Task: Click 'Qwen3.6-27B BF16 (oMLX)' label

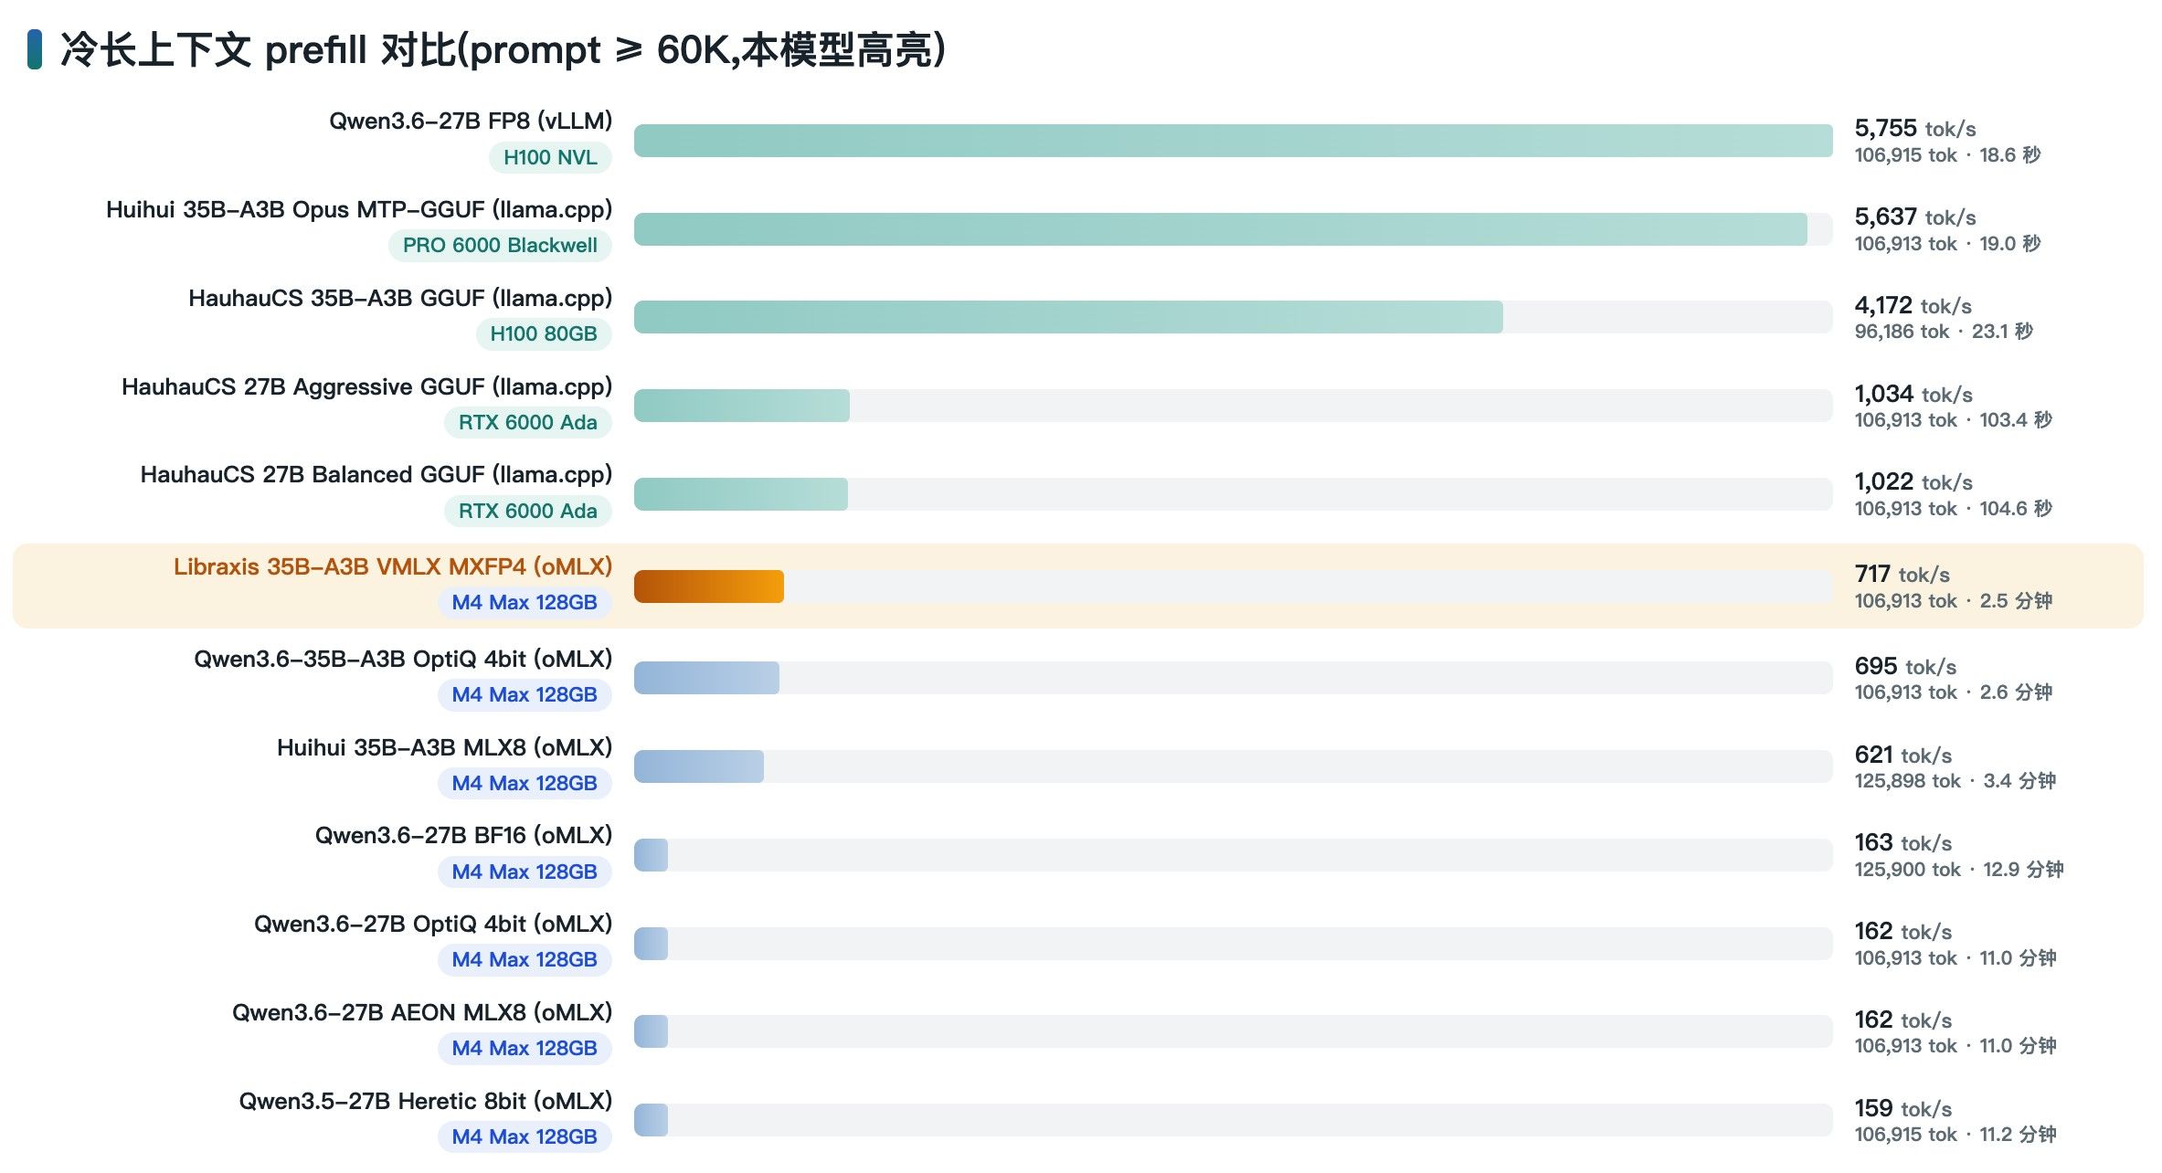Action: [x=463, y=835]
